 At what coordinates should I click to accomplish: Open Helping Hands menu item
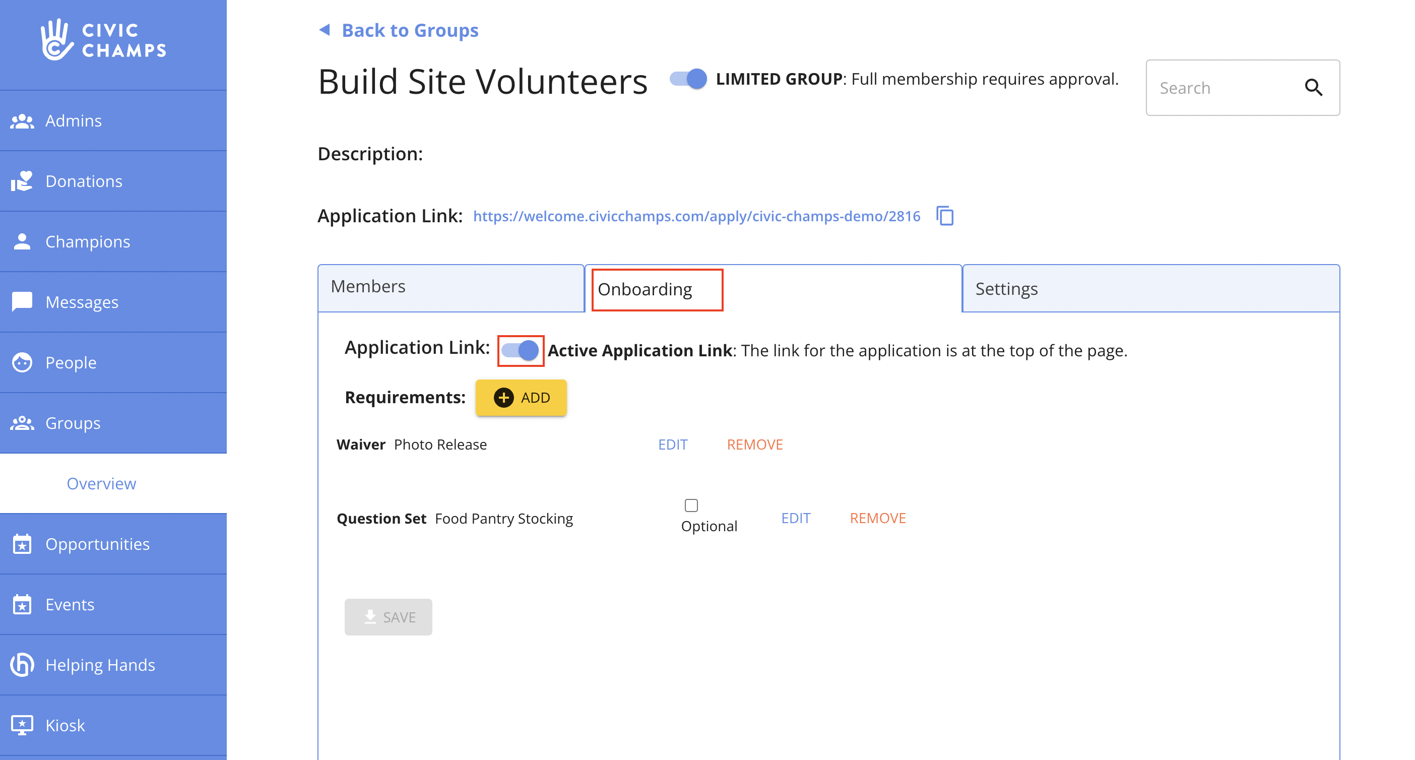tap(113, 665)
